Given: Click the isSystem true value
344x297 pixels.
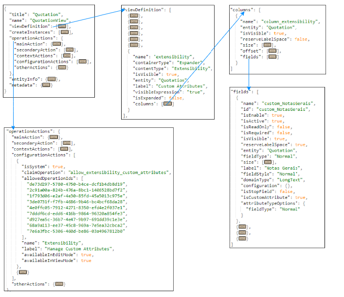Looking at the screenshot, I should coord(57,167).
